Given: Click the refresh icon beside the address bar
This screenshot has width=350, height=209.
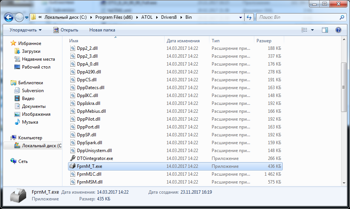Looking at the screenshot, I should pos(249,17).
